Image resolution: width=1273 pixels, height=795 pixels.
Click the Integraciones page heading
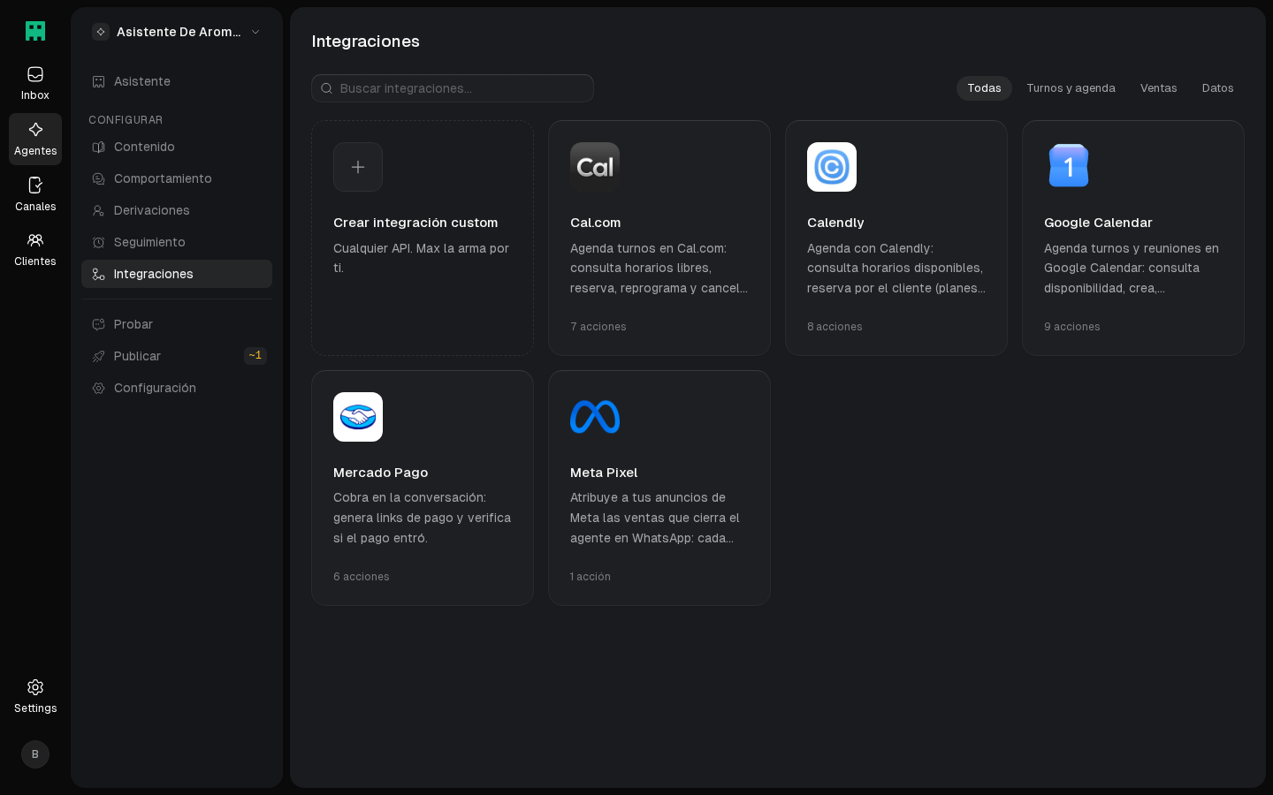coord(365,42)
